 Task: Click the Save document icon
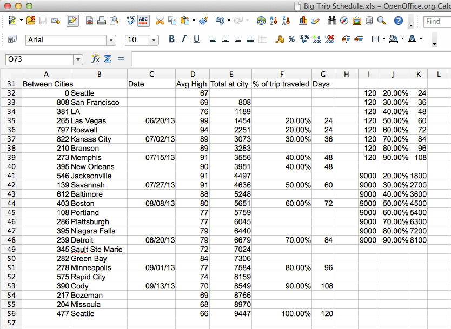pos(43,21)
